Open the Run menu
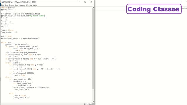This screenshot has height=105, width=187. tap(17, 5)
